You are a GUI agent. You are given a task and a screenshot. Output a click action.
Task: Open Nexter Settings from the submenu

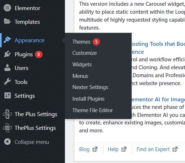click(90, 87)
